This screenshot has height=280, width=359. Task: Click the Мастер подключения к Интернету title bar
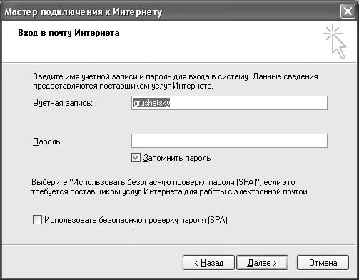coord(84,11)
